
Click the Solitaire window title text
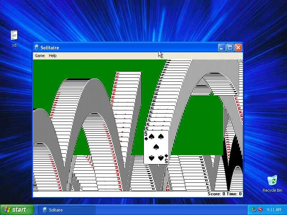coord(50,48)
